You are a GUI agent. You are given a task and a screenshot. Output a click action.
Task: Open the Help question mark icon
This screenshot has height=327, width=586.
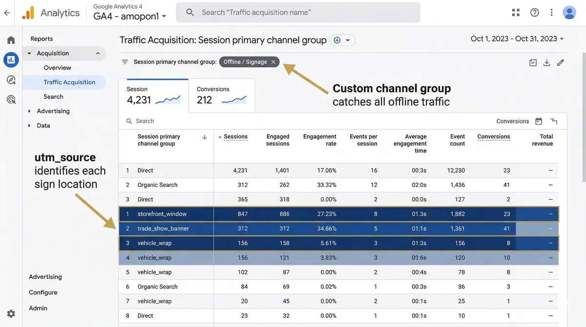[x=534, y=12]
